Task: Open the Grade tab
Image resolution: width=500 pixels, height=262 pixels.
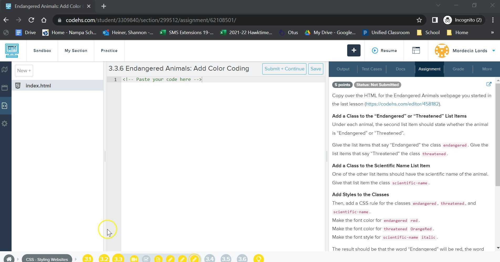Action: pyautogui.click(x=458, y=69)
